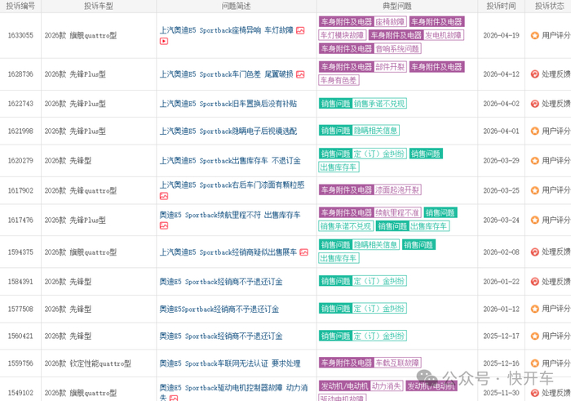The image size is (571, 401).
Task: Click the red feedback icon of complaint 1584391
Action: pos(534,282)
